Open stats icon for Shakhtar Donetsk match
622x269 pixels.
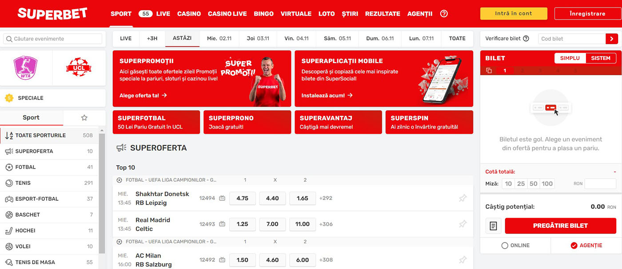(222, 199)
